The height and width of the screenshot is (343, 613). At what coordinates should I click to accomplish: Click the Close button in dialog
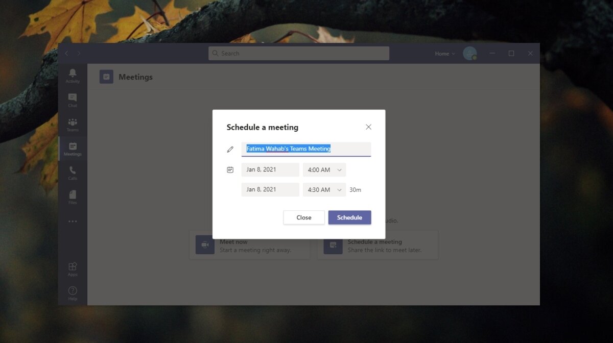tap(304, 217)
